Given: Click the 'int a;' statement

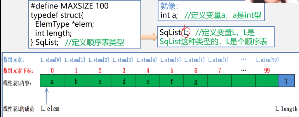Looking at the screenshot, I should coord(169,16).
